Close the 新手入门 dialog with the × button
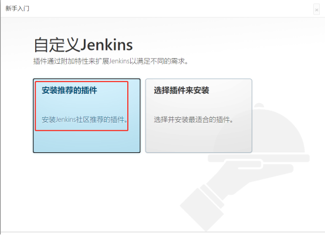Viewport: 325px width, 235px height. (316, 9)
